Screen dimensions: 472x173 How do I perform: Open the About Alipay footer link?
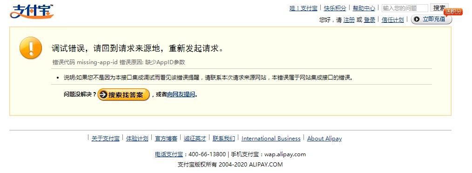[324, 139]
